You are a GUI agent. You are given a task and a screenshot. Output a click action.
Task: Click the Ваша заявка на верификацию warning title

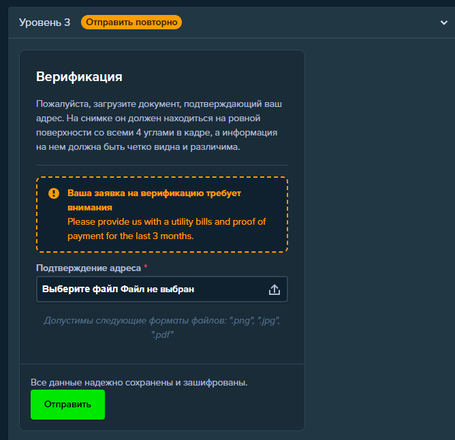pos(154,200)
